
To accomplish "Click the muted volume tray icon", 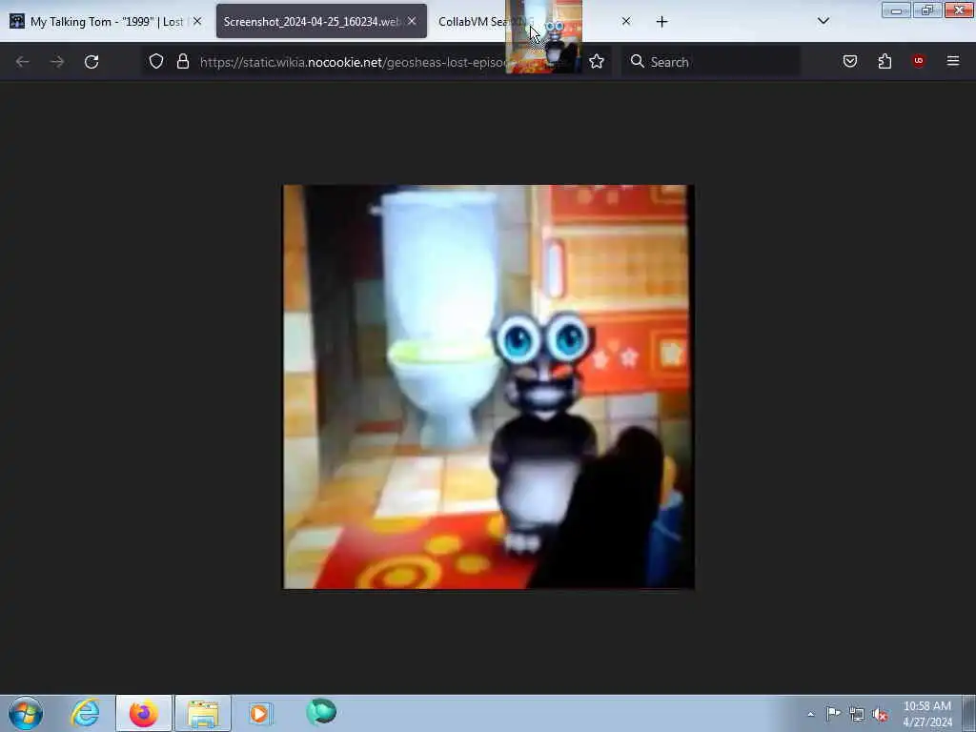I will [x=880, y=714].
